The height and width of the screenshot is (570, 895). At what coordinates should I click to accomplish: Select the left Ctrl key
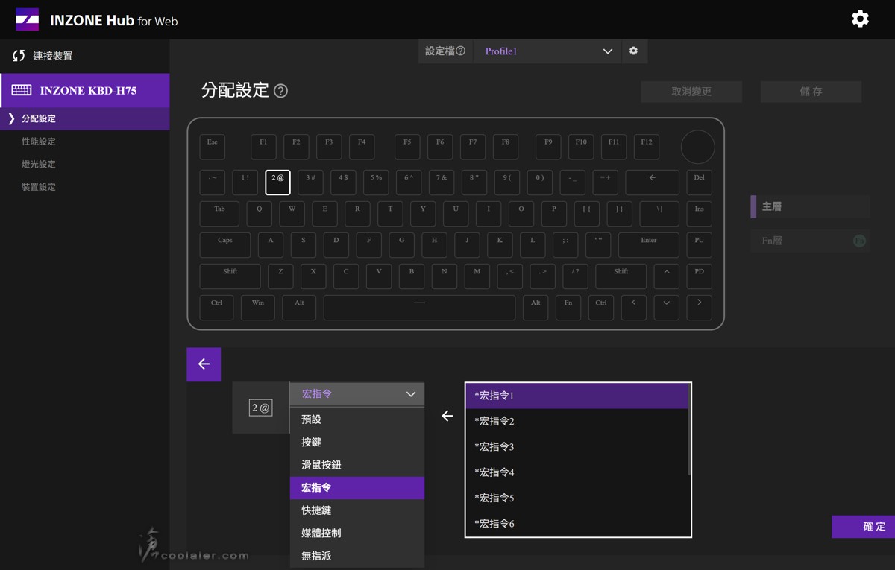(x=216, y=307)
